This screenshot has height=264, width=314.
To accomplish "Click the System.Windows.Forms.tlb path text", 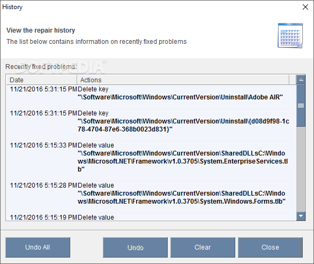I will [182, 197].
